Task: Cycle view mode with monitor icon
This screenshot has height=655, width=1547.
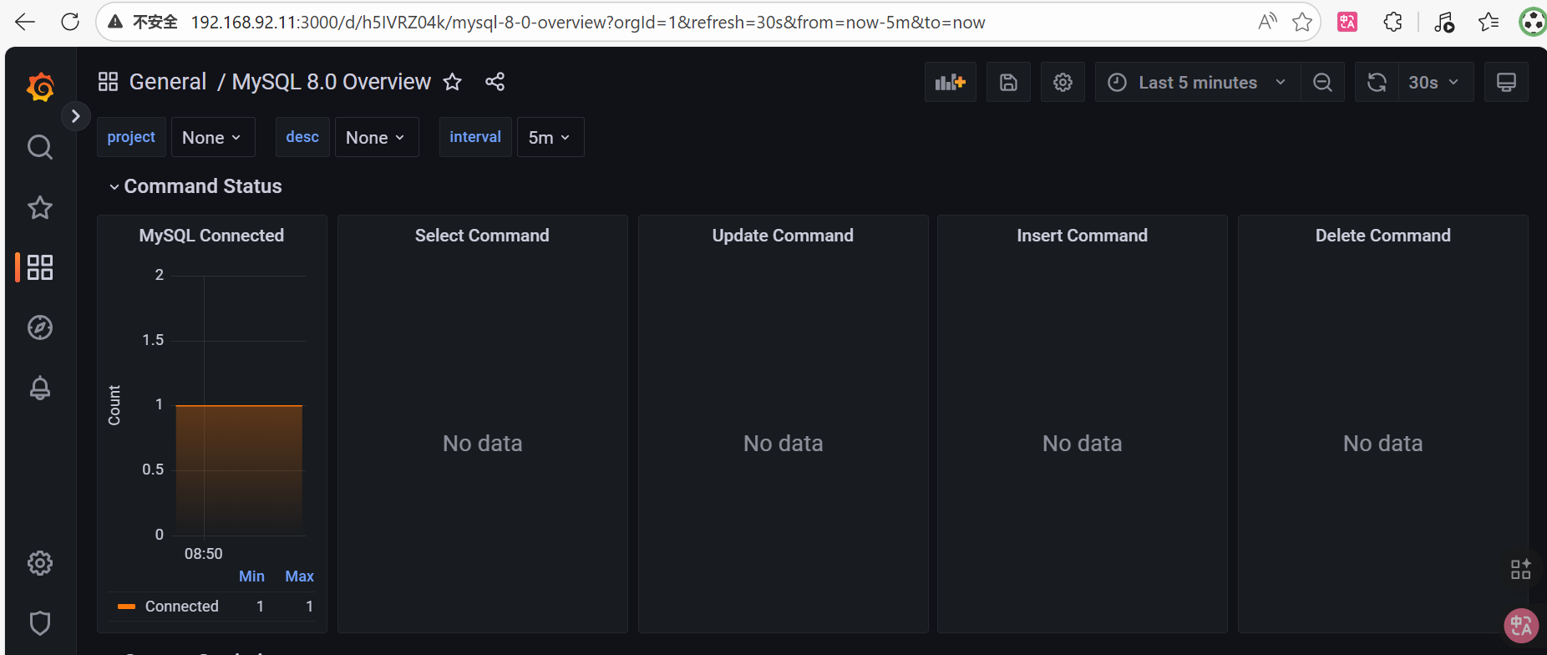Action: click(x=1506, y=82)
